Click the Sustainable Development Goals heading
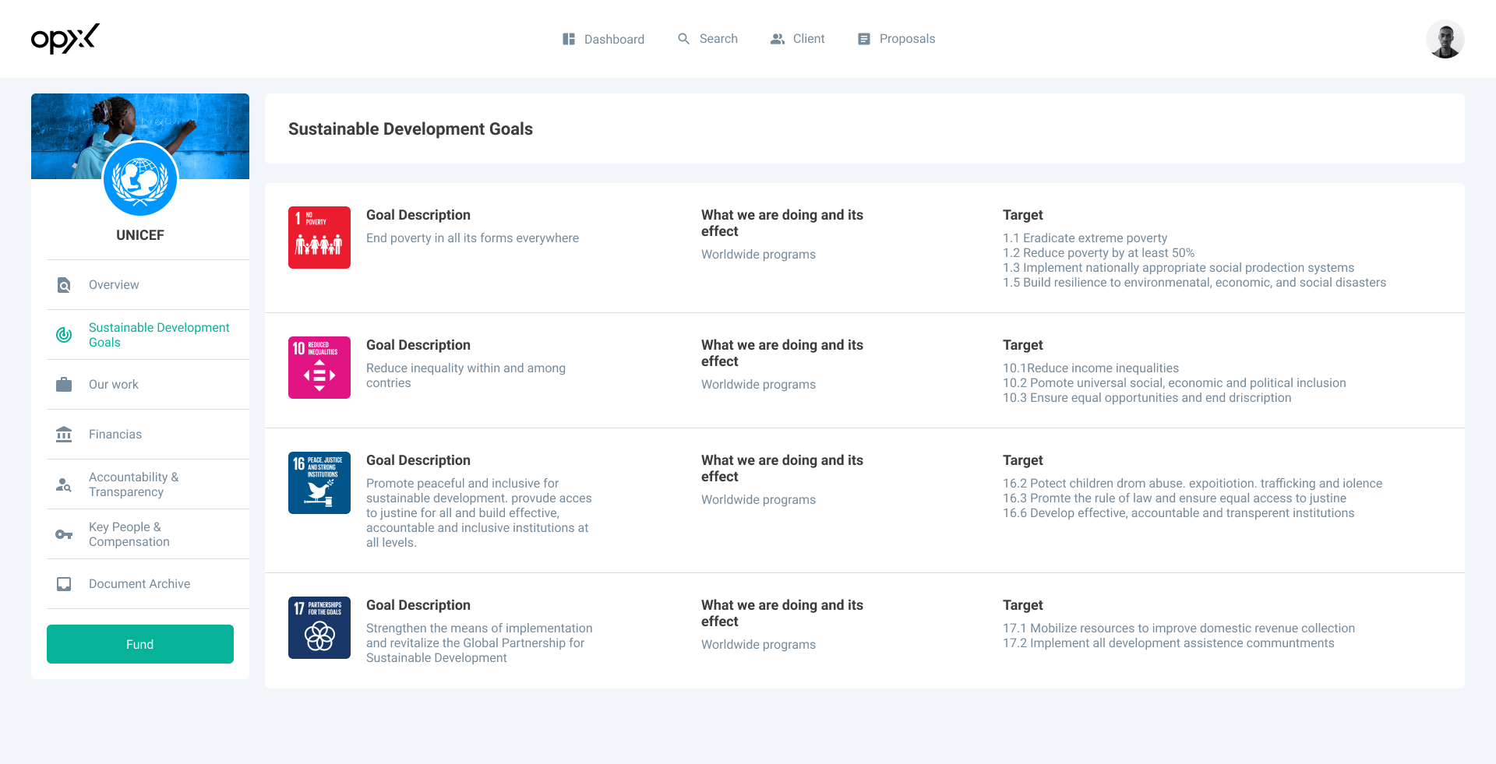The image size is (1496, 764). (411, 129)
